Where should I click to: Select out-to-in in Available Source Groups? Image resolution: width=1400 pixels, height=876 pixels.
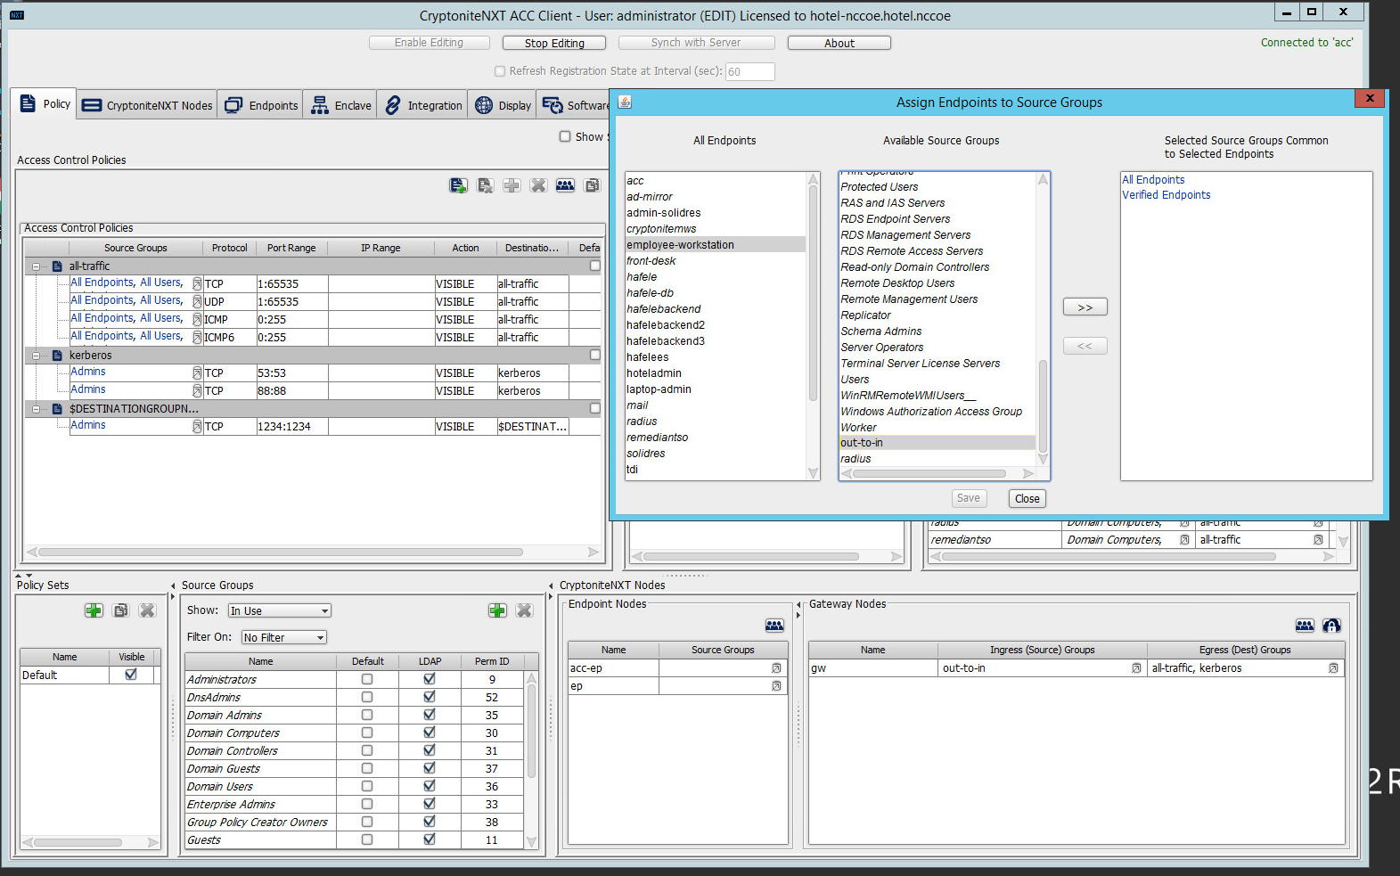[x=937, y=443]
